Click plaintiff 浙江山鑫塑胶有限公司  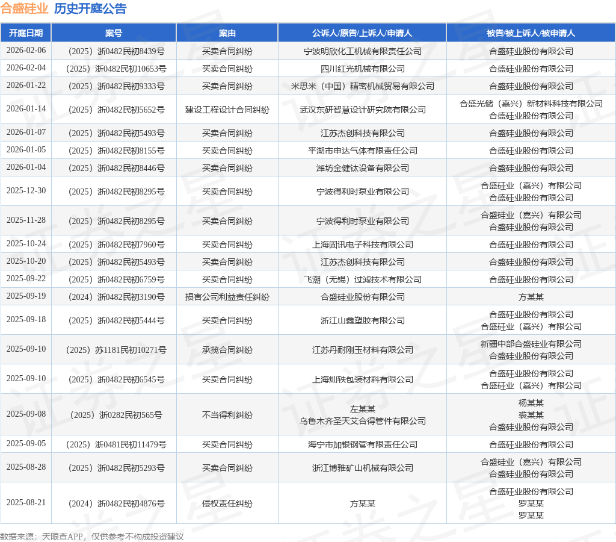pos(363,320)
